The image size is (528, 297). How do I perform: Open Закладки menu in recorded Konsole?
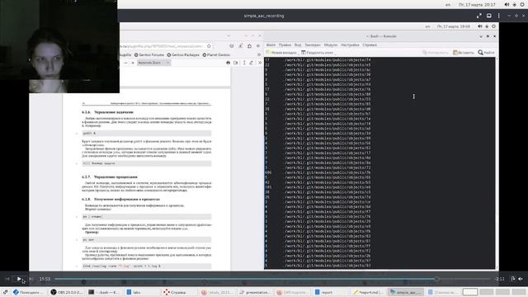313,45
